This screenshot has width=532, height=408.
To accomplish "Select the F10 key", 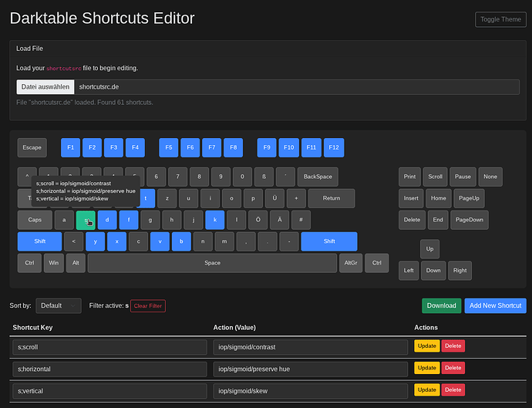I will (288, 147).
